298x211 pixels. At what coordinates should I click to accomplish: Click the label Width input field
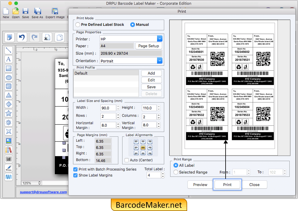(x=108, y=108)
